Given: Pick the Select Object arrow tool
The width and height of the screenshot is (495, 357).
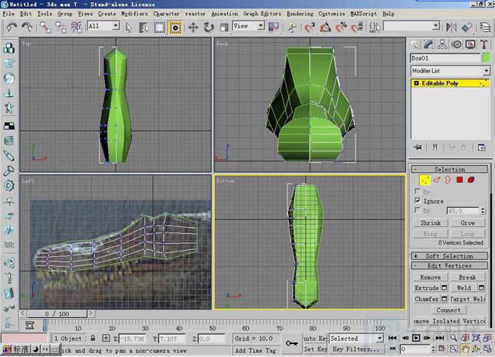Looking at the screenshot, I should click(x=128, y=28).
